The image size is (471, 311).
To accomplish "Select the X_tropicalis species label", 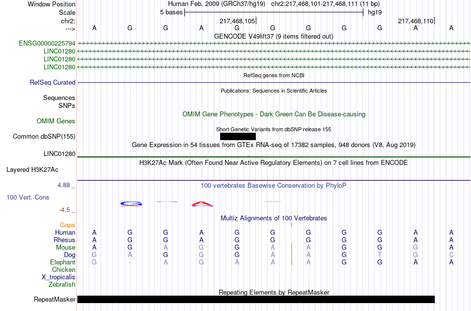I will click(x=59, y=277).
